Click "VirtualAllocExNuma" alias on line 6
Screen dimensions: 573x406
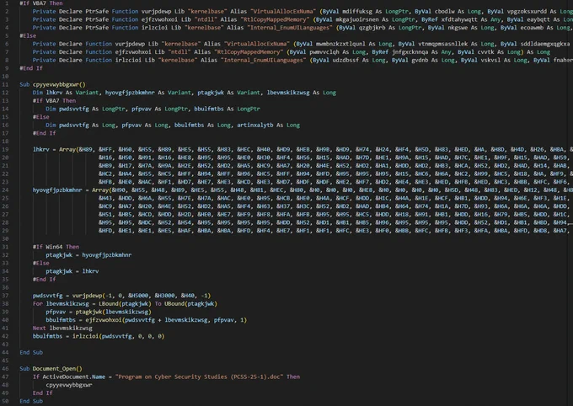click(x=257, y=44)
